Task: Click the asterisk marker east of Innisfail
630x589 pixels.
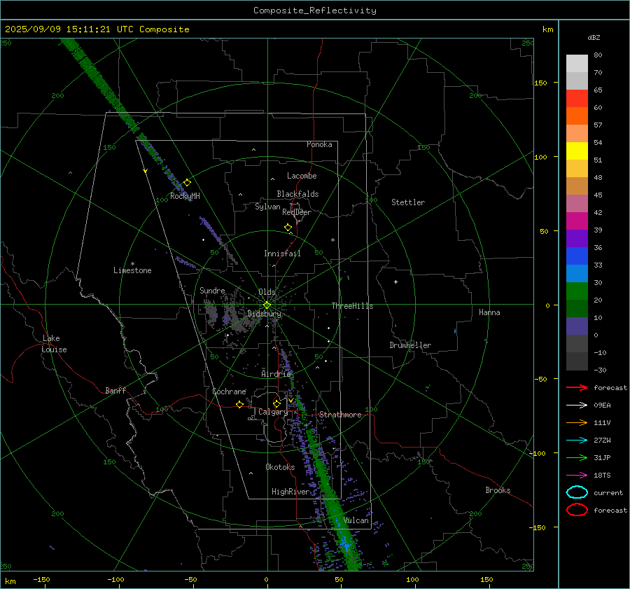Action: (x=332, y=240)
